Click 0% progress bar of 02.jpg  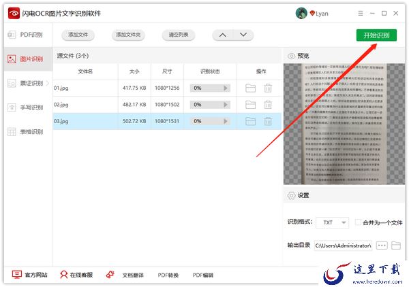point(210,105)
